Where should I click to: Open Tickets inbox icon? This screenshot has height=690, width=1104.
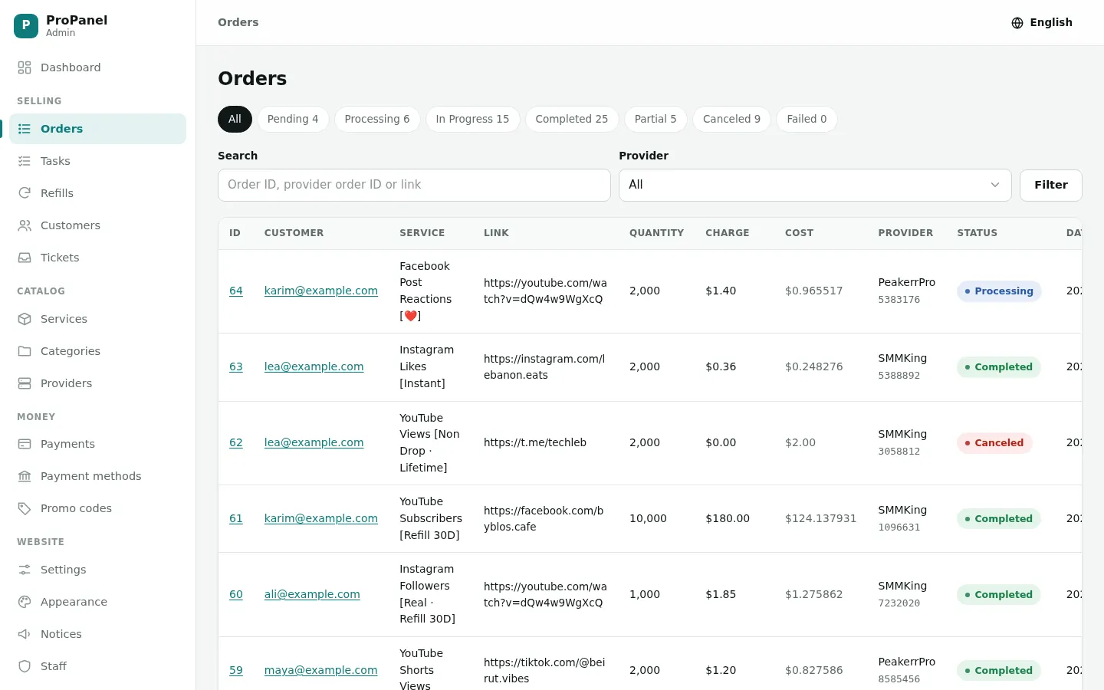coord(25,258)
